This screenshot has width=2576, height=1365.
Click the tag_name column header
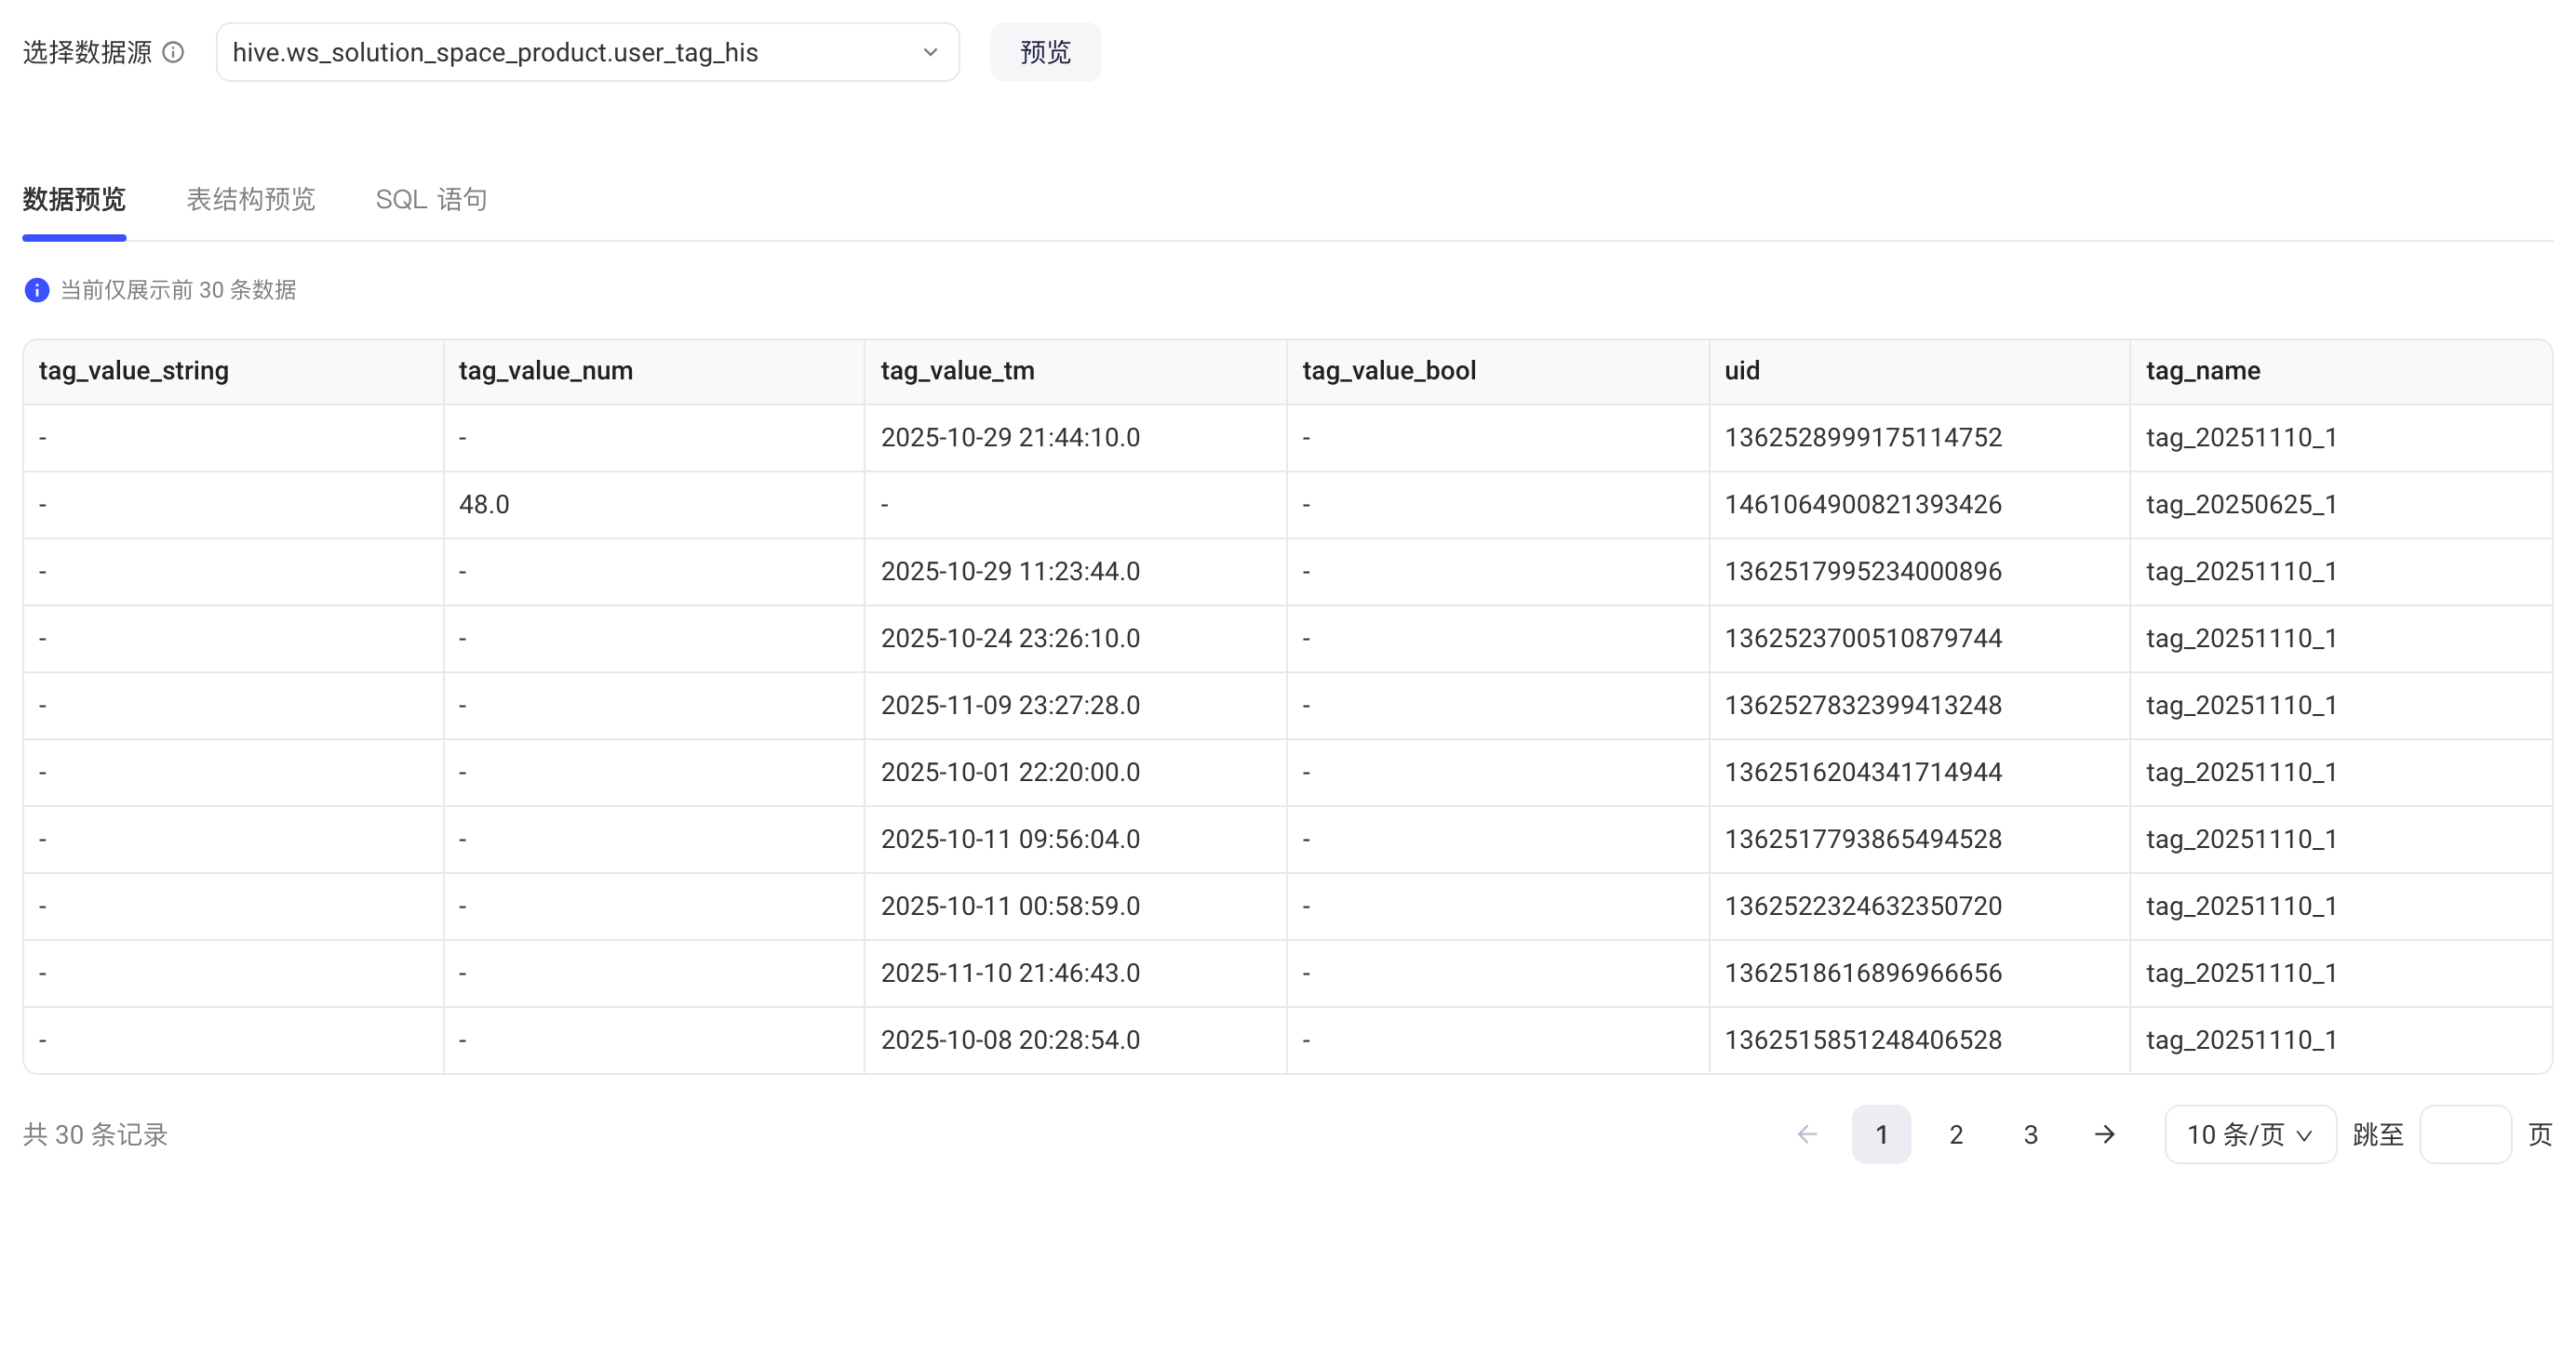coord(2341,371)
